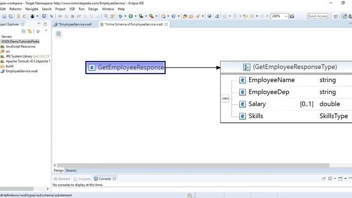
Task: Click the Console pin icon at right
Action: (x=323, y=178)
